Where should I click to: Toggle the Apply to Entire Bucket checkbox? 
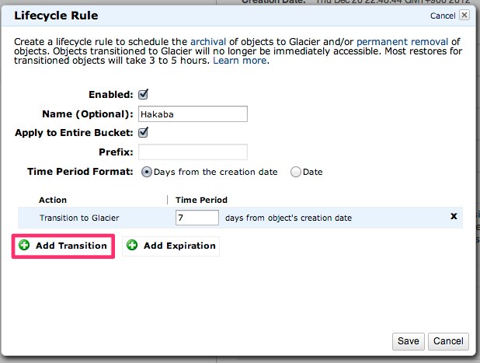[x=143, y=133]
